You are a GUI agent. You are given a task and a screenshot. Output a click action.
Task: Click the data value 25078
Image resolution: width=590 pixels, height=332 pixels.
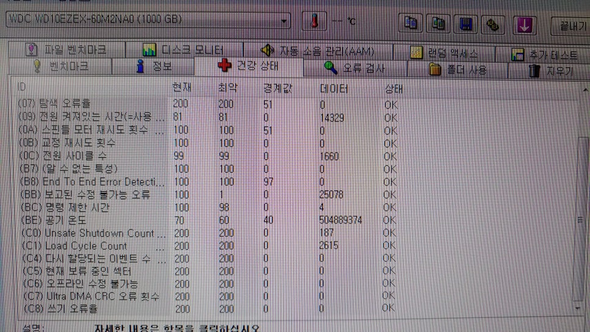point(331,195)
